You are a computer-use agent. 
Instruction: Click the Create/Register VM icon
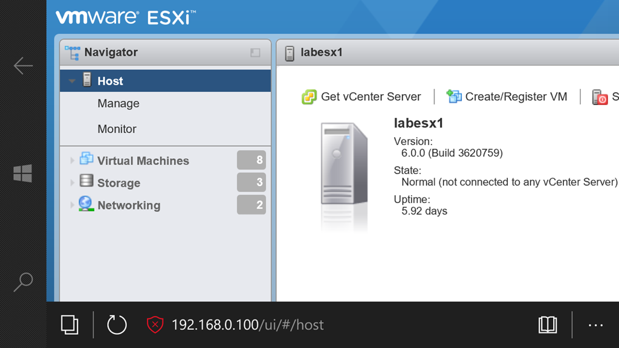[x=453, y=96]
